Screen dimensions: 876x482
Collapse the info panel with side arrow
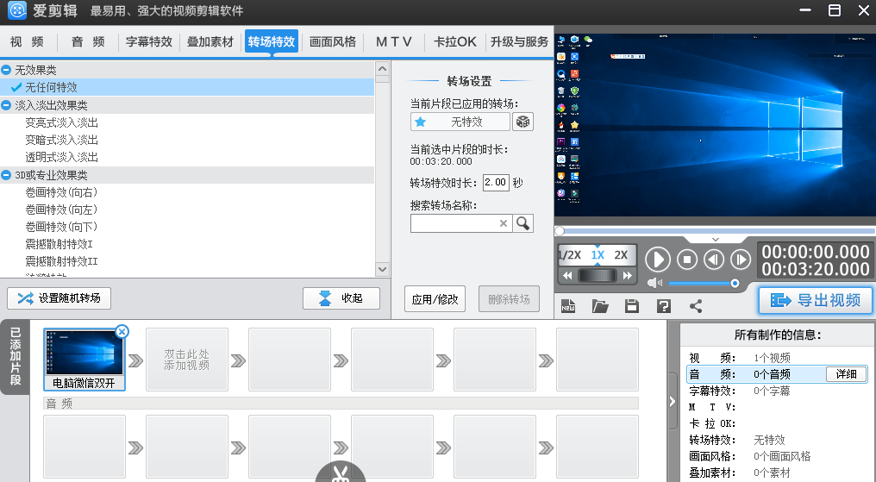coord(672,402)
